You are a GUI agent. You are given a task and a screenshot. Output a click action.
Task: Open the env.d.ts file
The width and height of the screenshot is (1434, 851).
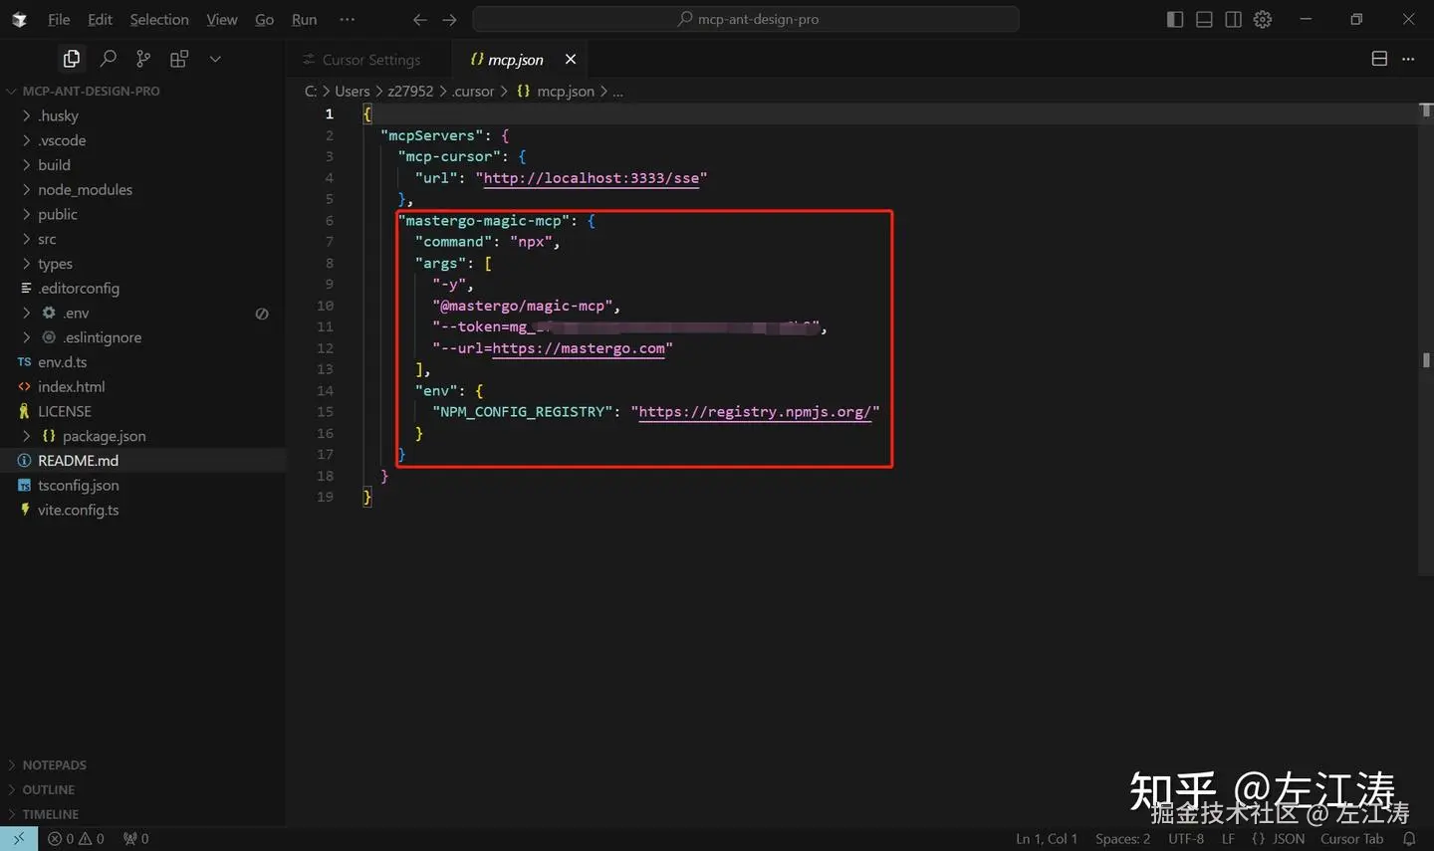(x=142, y=362)
